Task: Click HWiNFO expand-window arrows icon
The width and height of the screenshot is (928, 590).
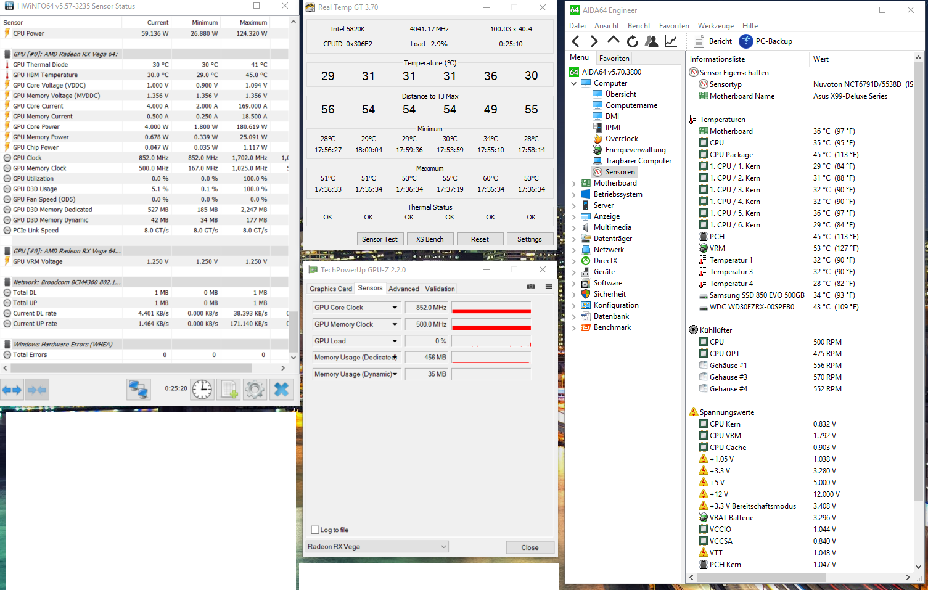Action: point(12,390)
